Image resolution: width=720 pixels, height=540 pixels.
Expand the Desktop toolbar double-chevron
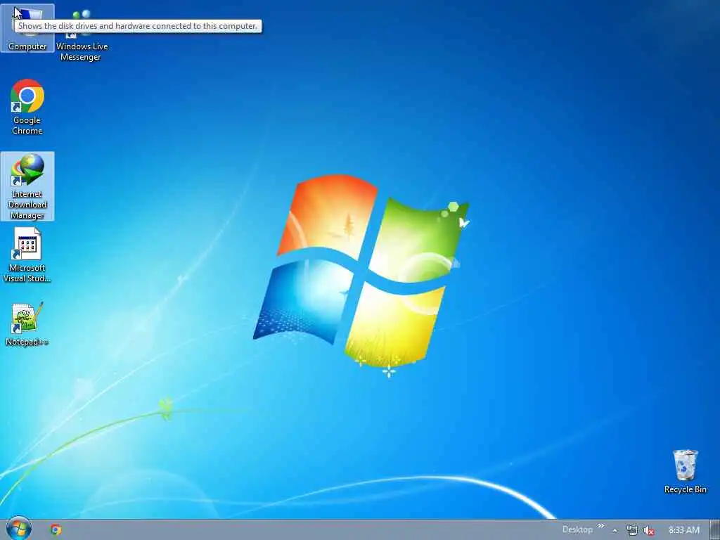600,526
